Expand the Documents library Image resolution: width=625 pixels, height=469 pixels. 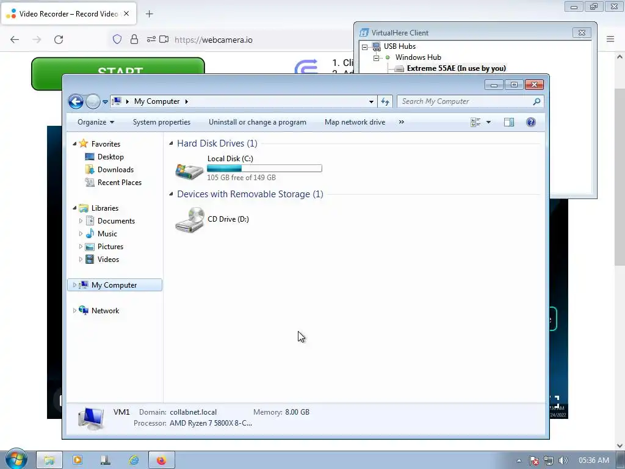(81, 220)
